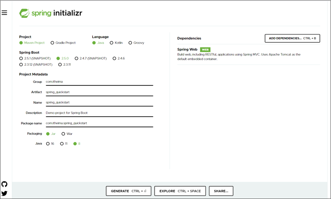Select War packaging option
This screenshot has width=331, height=199.
pyautogui.click(x=63, y=134)
